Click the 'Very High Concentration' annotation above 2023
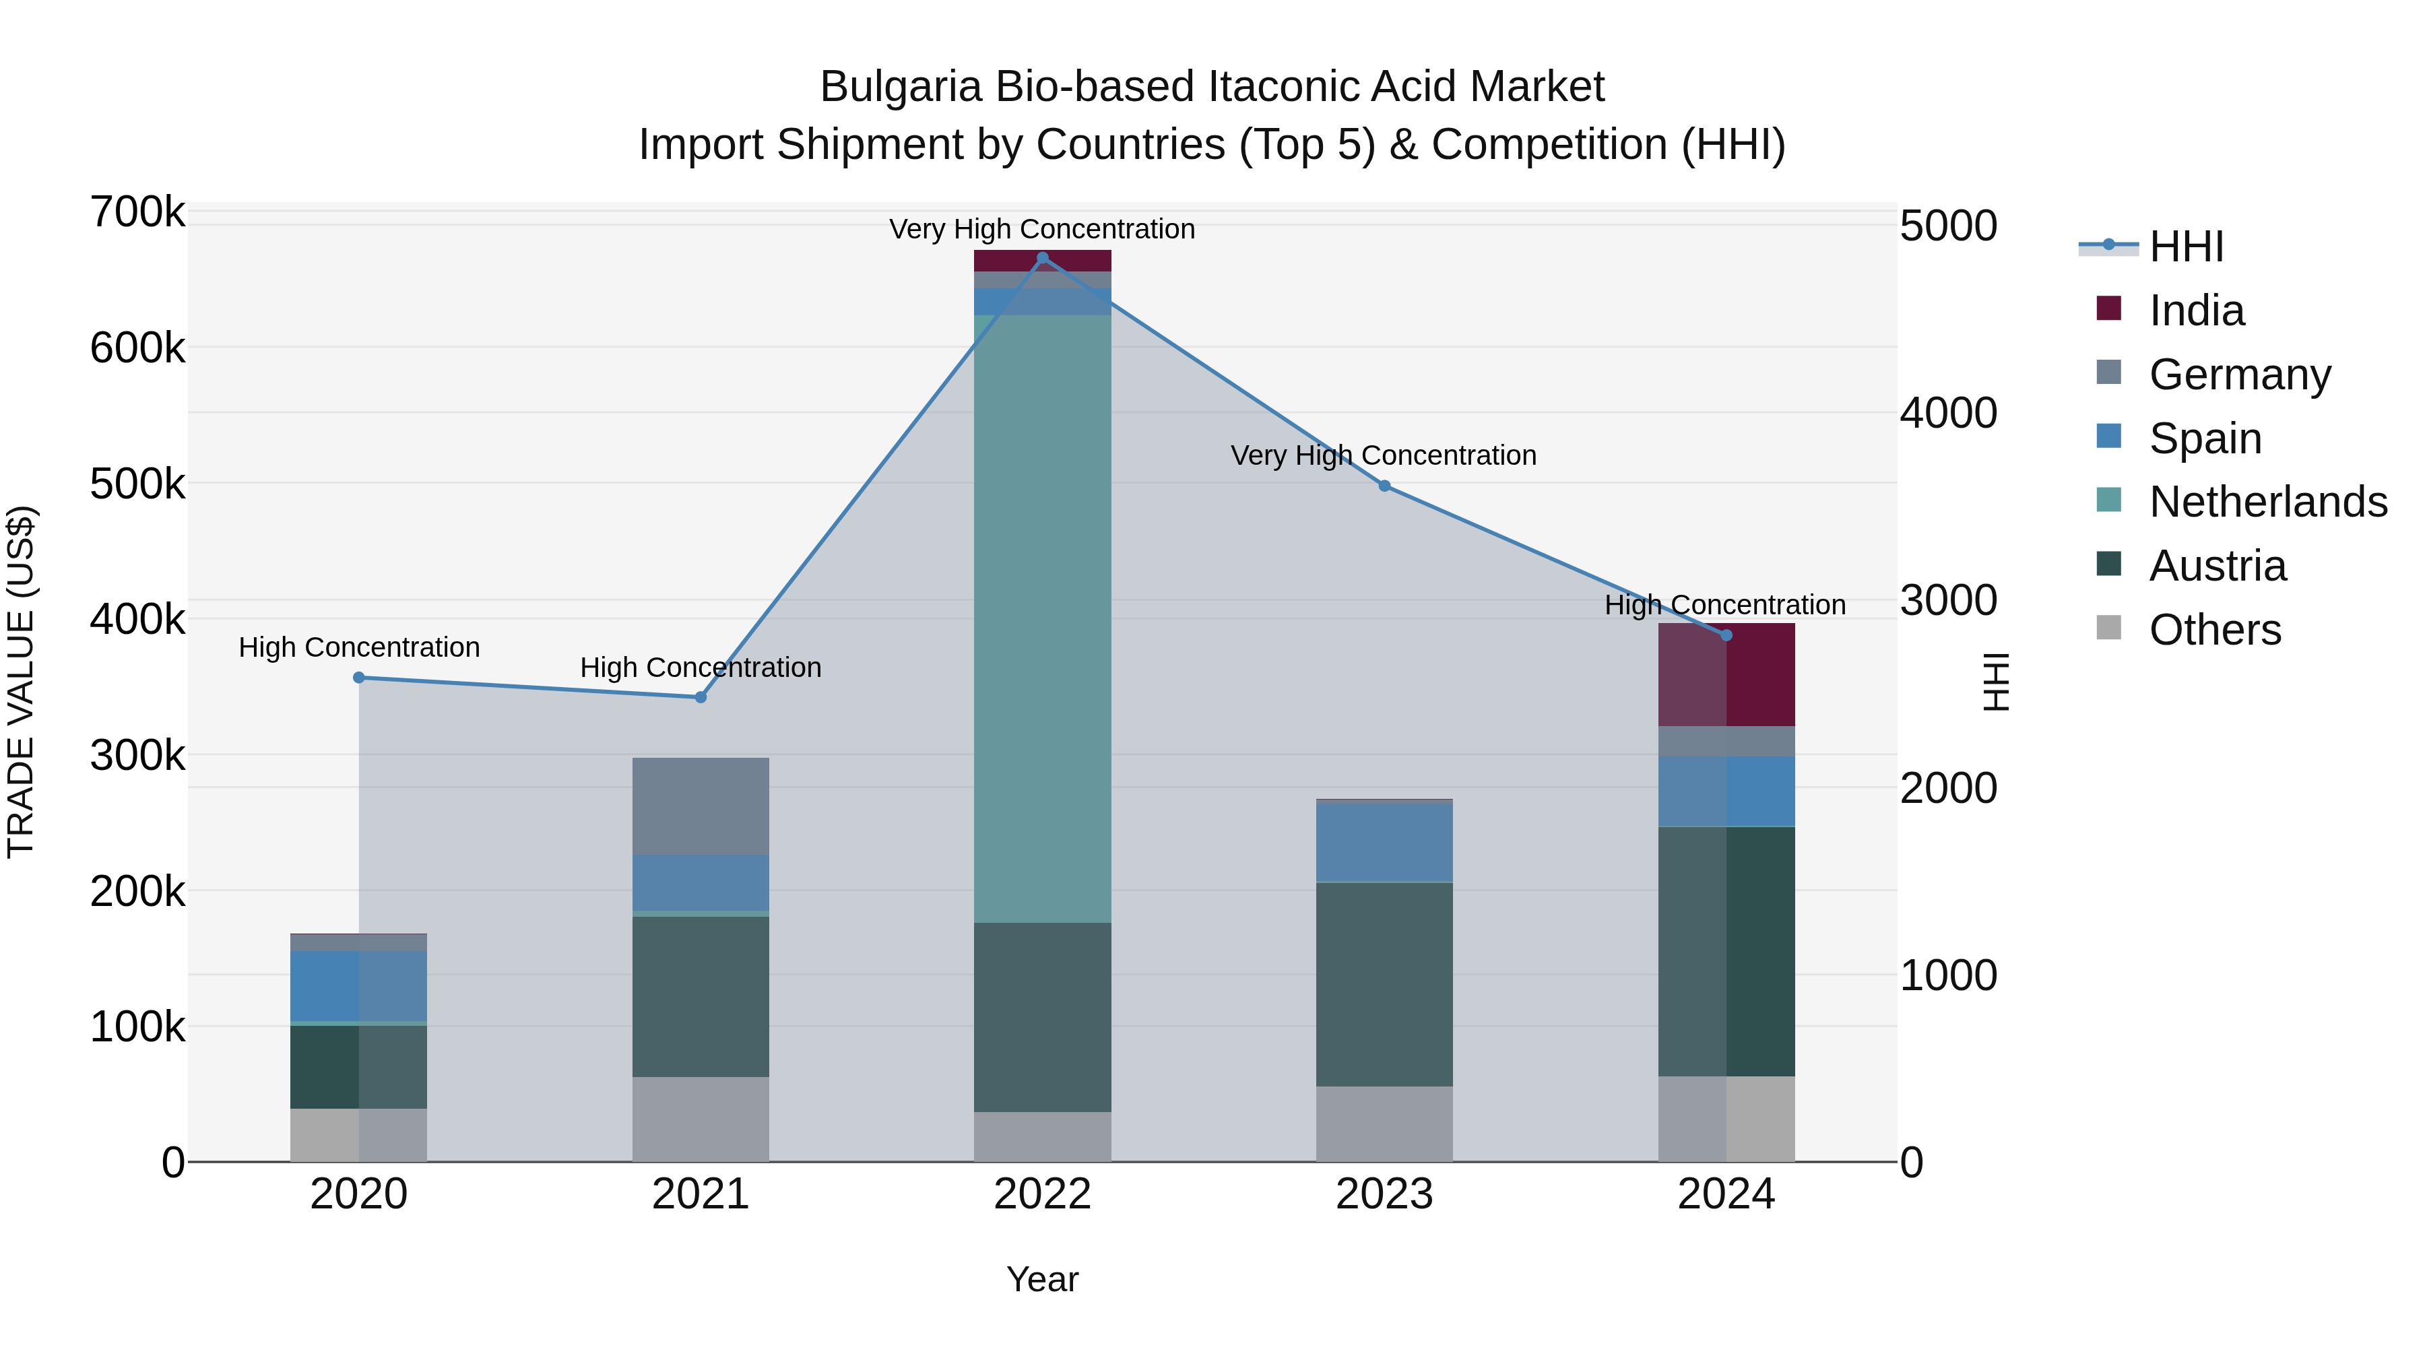This screenshot has height=1364, width=2425. (x=1384, y=455)
